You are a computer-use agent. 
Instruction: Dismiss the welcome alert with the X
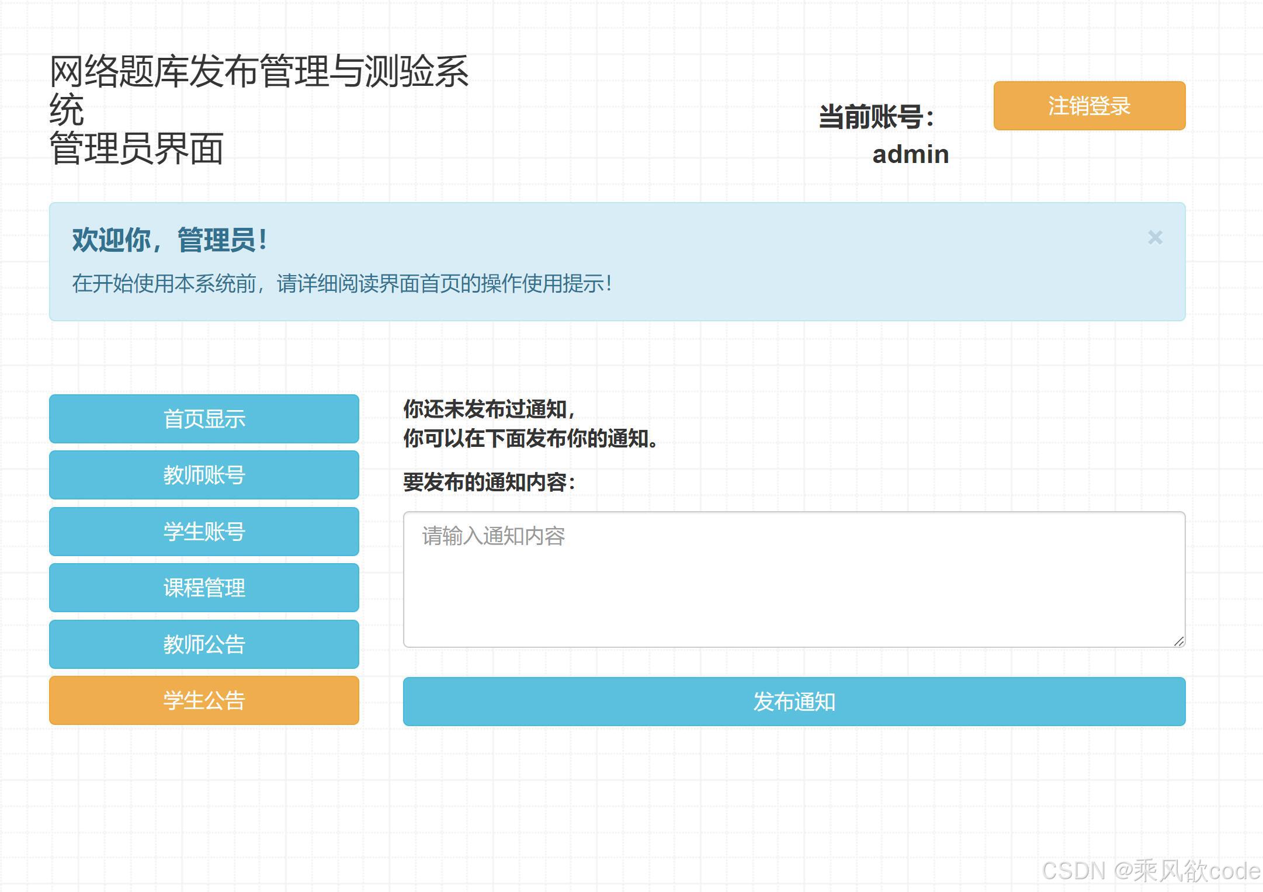point(1154,238)
